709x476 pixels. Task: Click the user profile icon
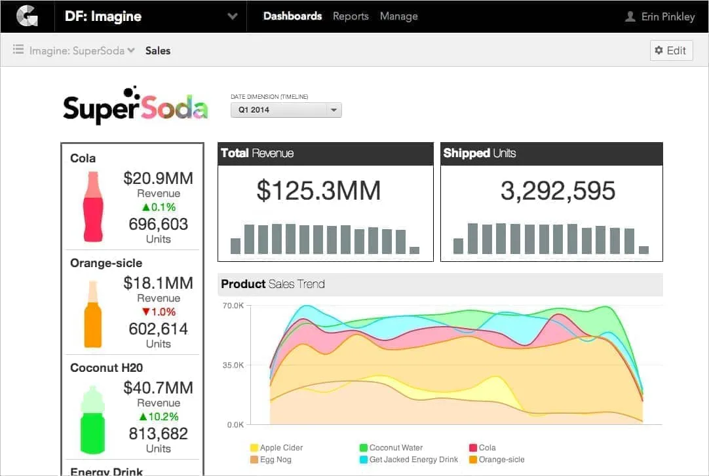tap(630, 16)
